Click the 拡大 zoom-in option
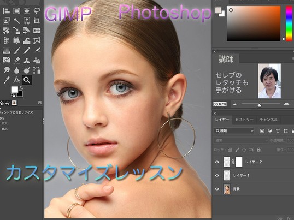The image size is (294, 220). (4, 123)
